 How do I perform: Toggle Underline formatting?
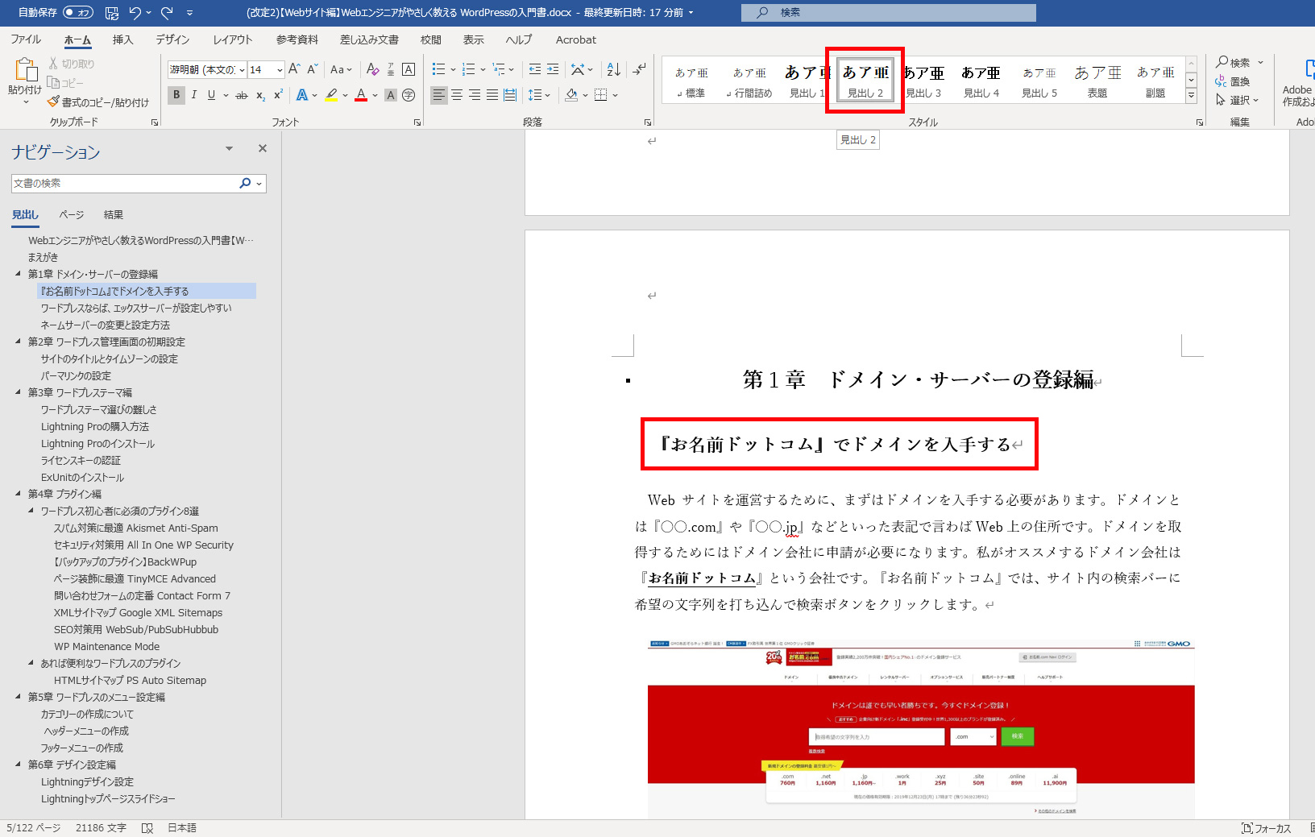[211, 95]
